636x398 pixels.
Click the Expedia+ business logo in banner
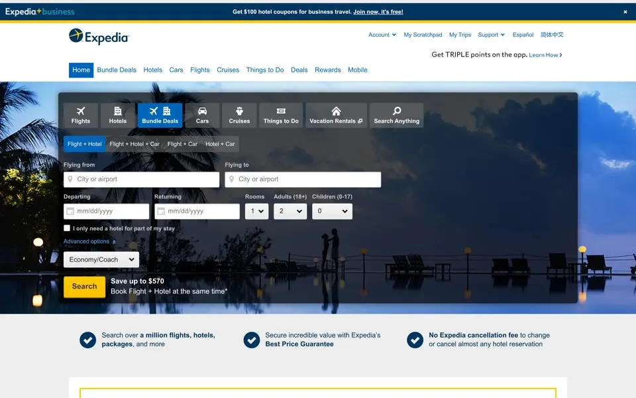coord(40,11)
